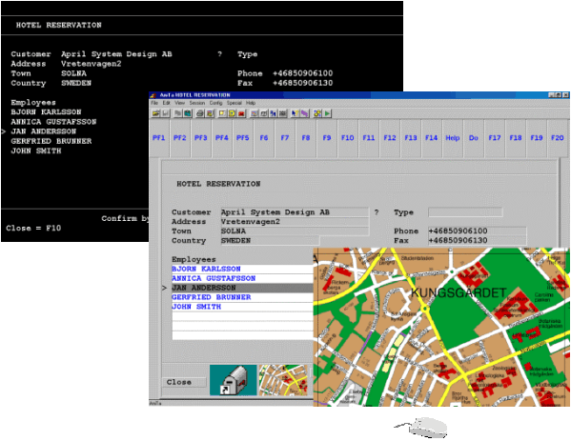Screen dimensions: 571x441
Task: Click the F17 function key button
Action: (x=495, y=138)
